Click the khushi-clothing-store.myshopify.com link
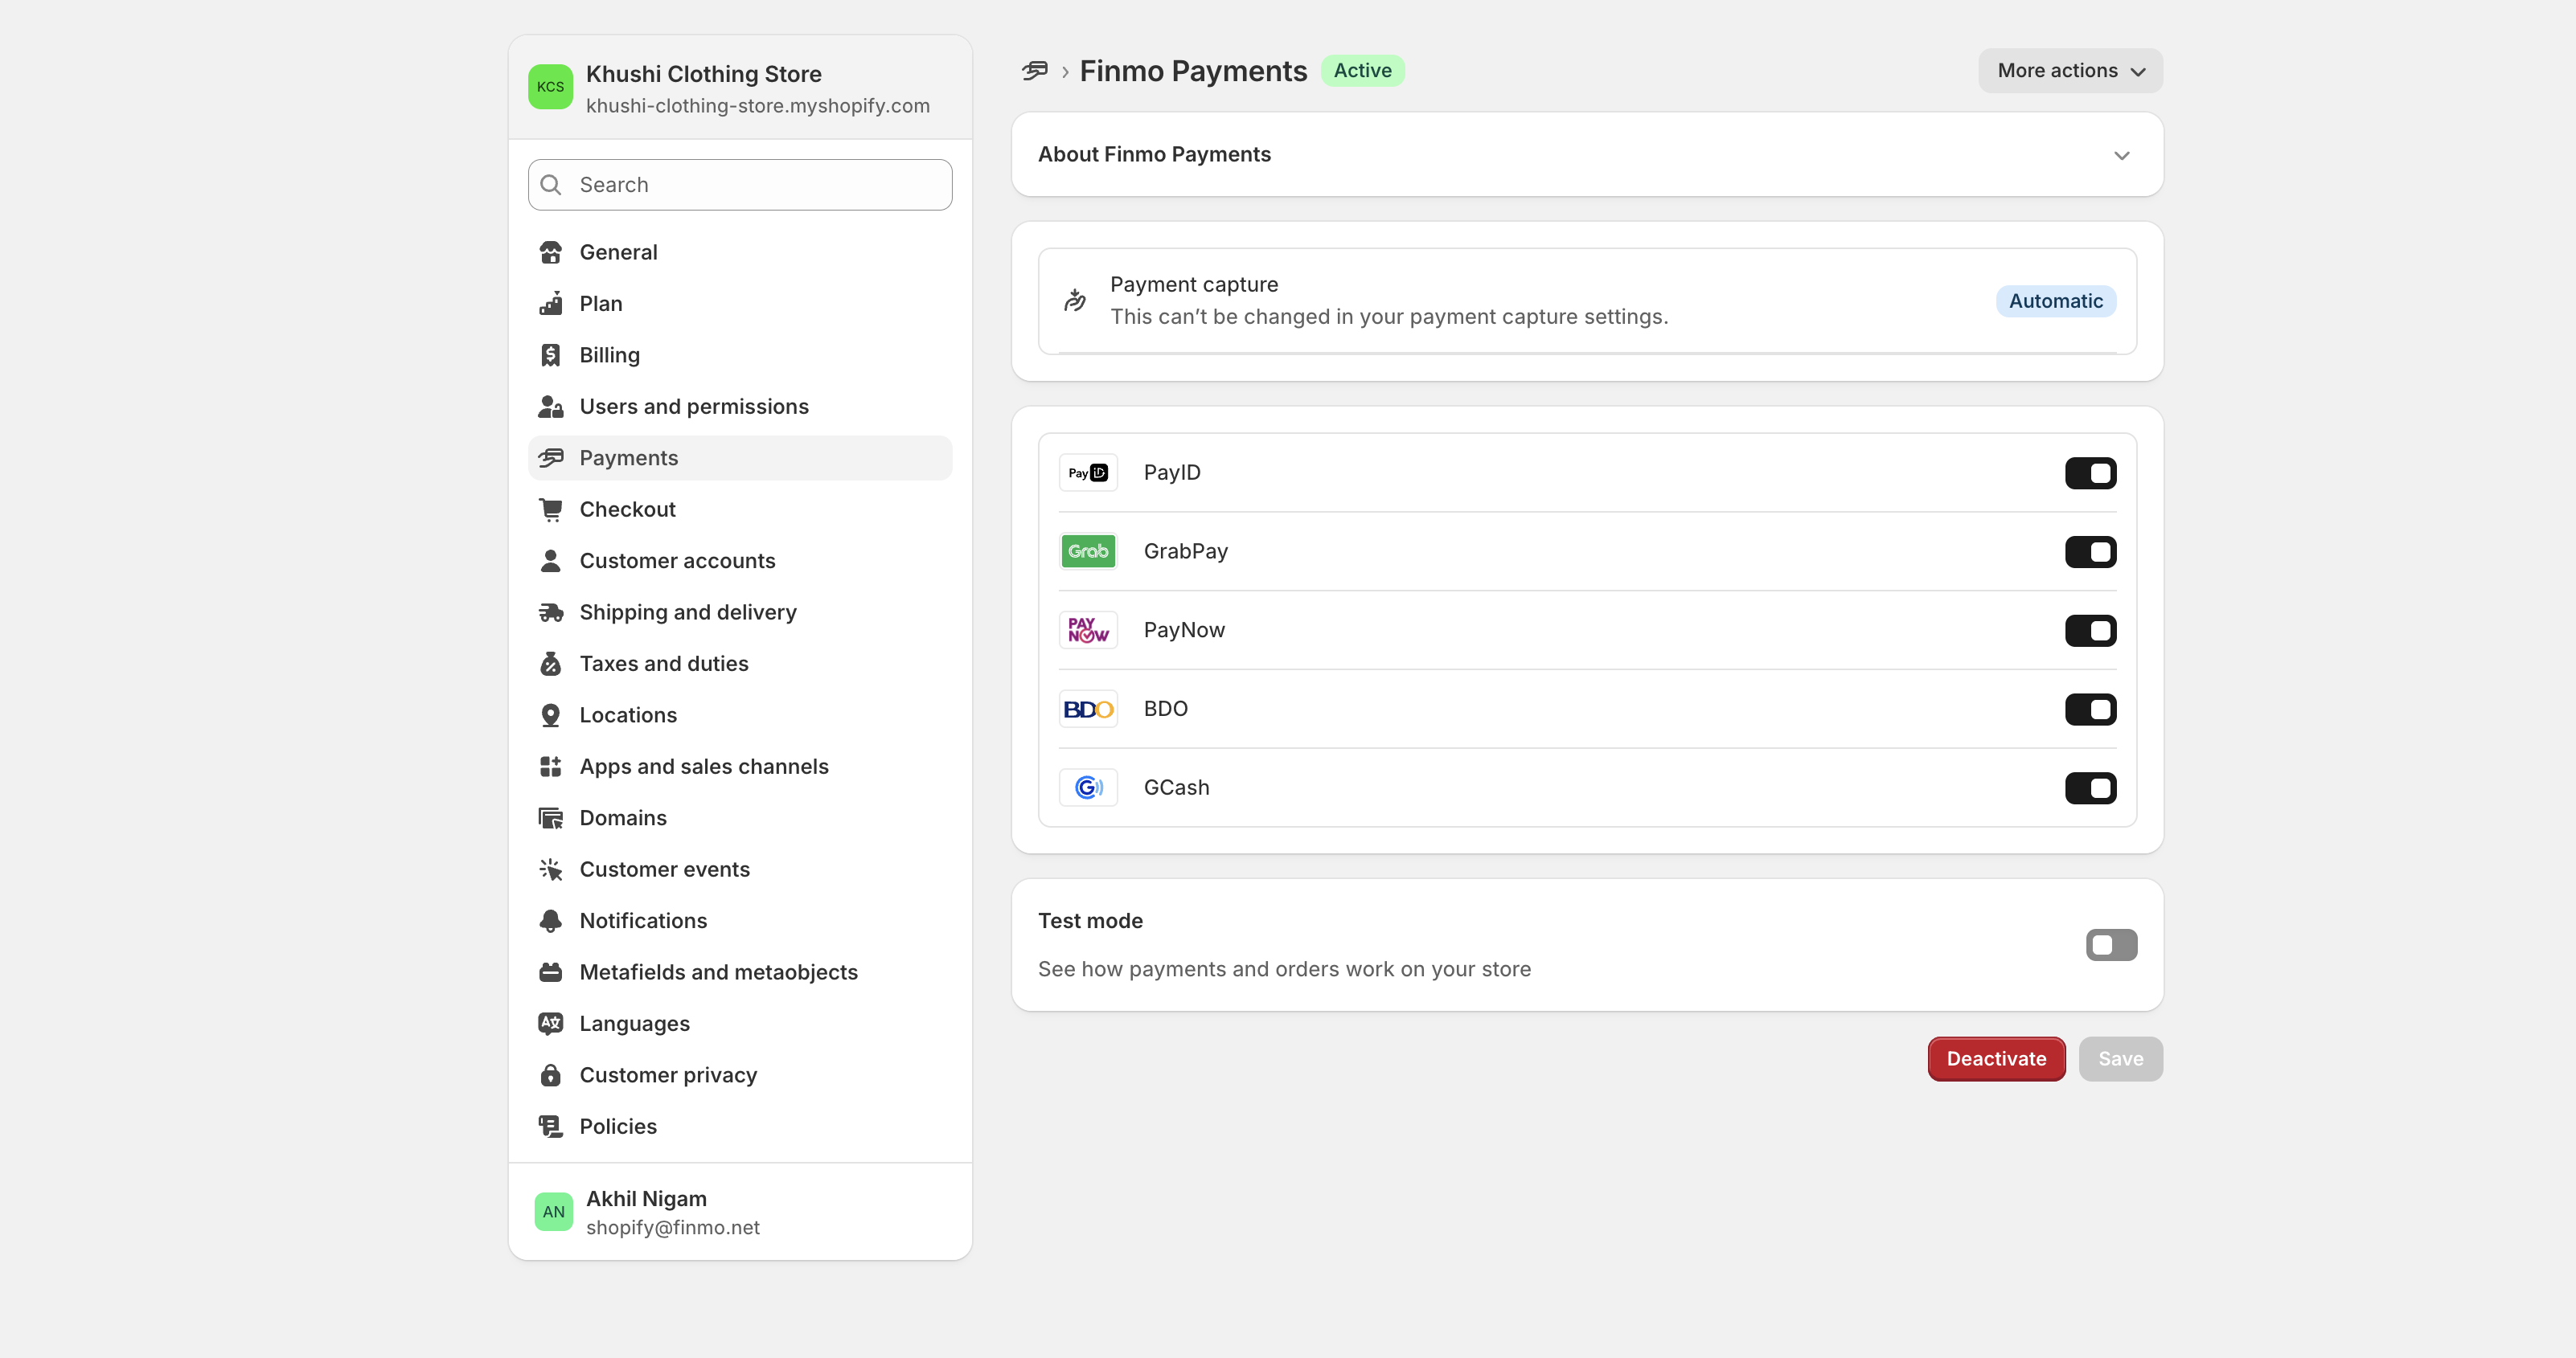The width and height of the screenshot is (2576, 1358). tap(757, 106)
